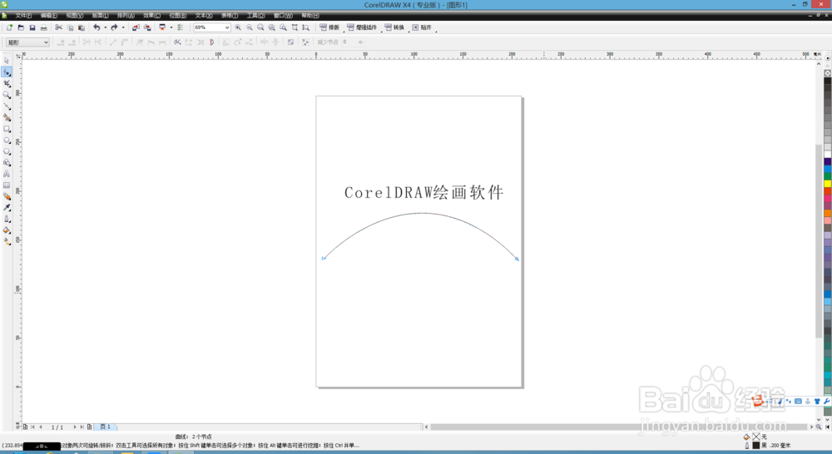Select the Zoom tool in toolbox
This screenshot has height=454, width=832.
(7, 95)
